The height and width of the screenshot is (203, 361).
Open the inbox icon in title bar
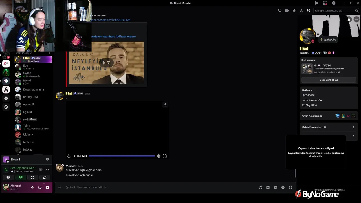[325, 3]
